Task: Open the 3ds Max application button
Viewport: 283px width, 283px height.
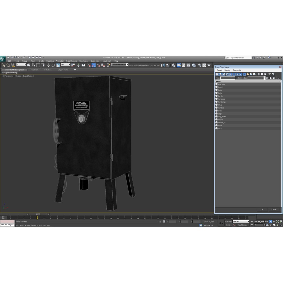Action: (x=3, y=59)
